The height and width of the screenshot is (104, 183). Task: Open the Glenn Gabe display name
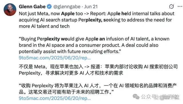pyautogui.click(x=32, y=7)
